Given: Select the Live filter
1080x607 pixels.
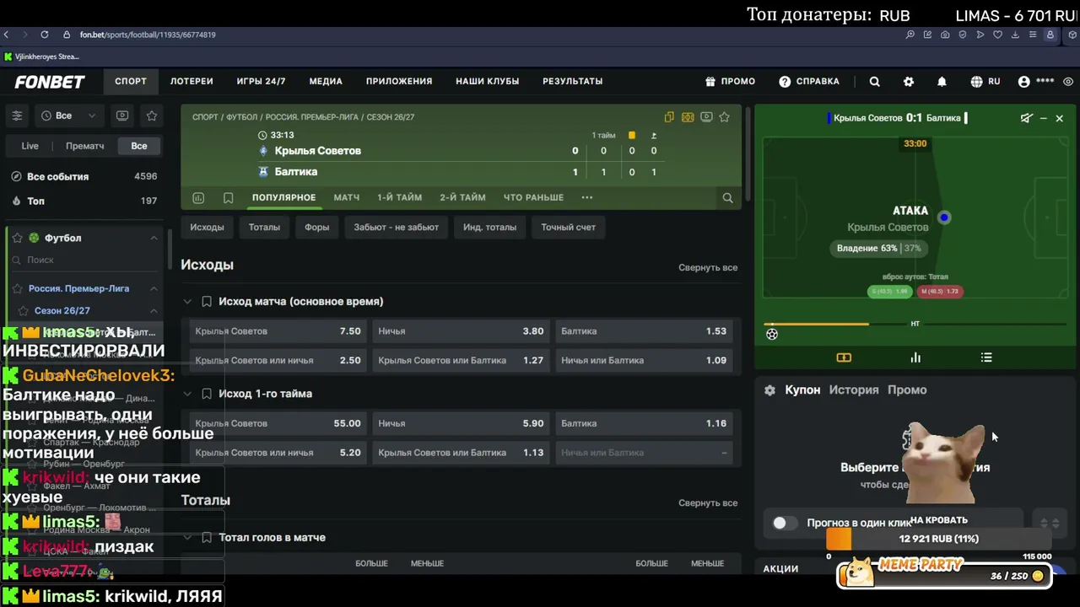Looking at the screenshot, I should [30, 146].
